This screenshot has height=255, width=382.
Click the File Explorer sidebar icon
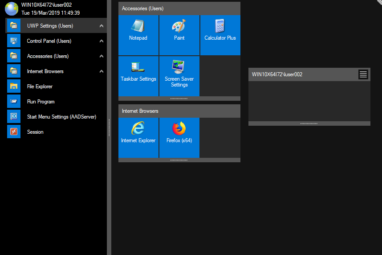pos(14,86)
